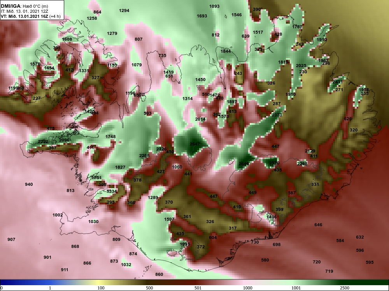
Task: Click the 1289 map label
Action: click(152, 197)
